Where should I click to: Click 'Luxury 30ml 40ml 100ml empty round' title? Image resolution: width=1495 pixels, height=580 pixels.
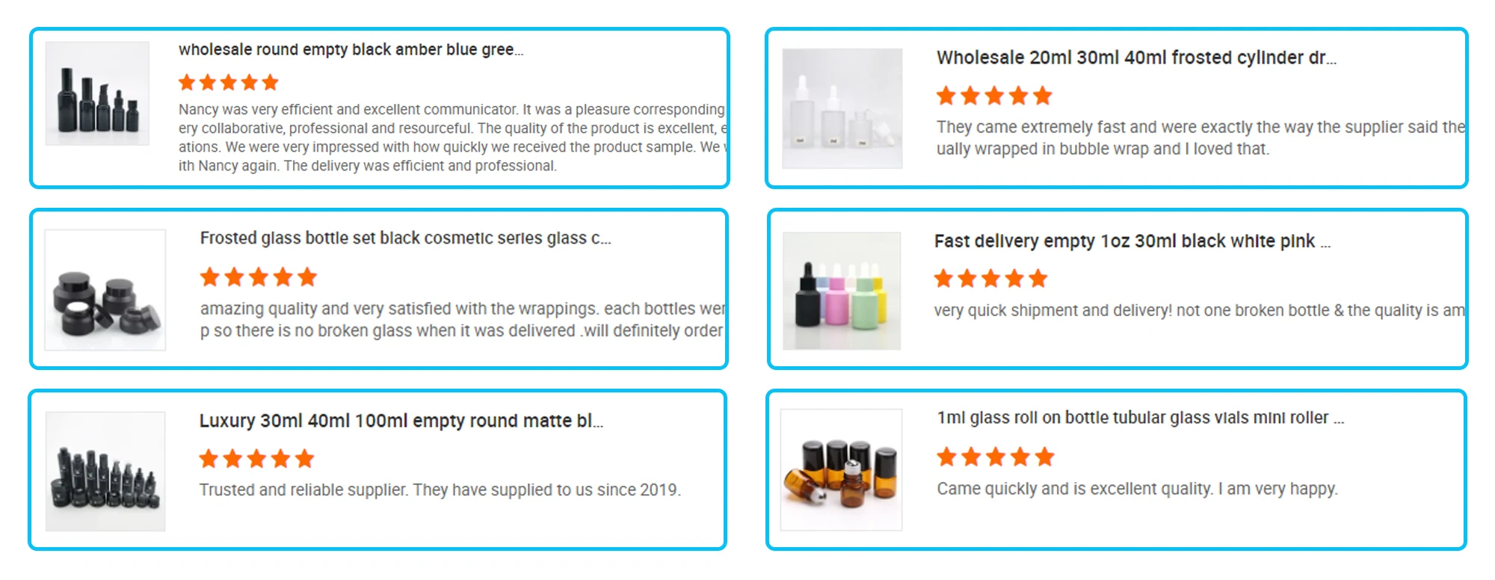pos(401,421)
